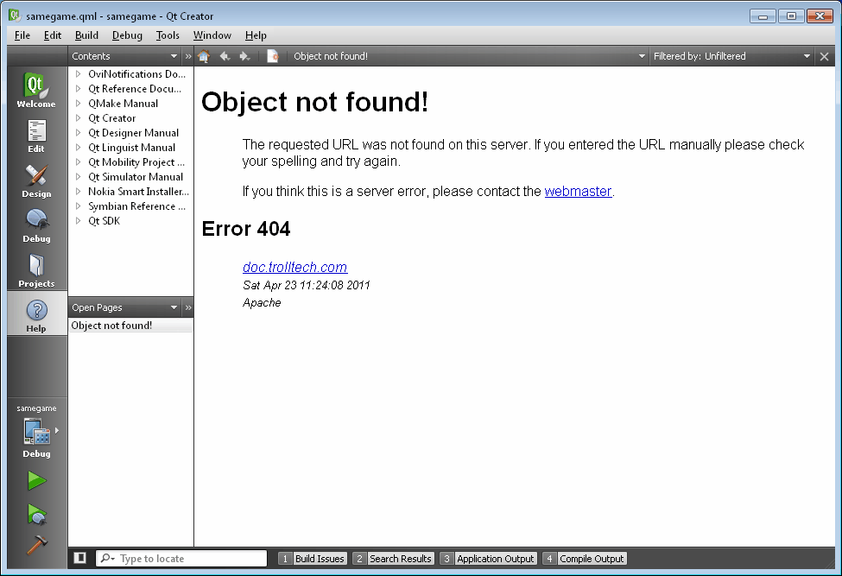Open the Debug menu
Screen dimensions: 842x576
(127, 35)
